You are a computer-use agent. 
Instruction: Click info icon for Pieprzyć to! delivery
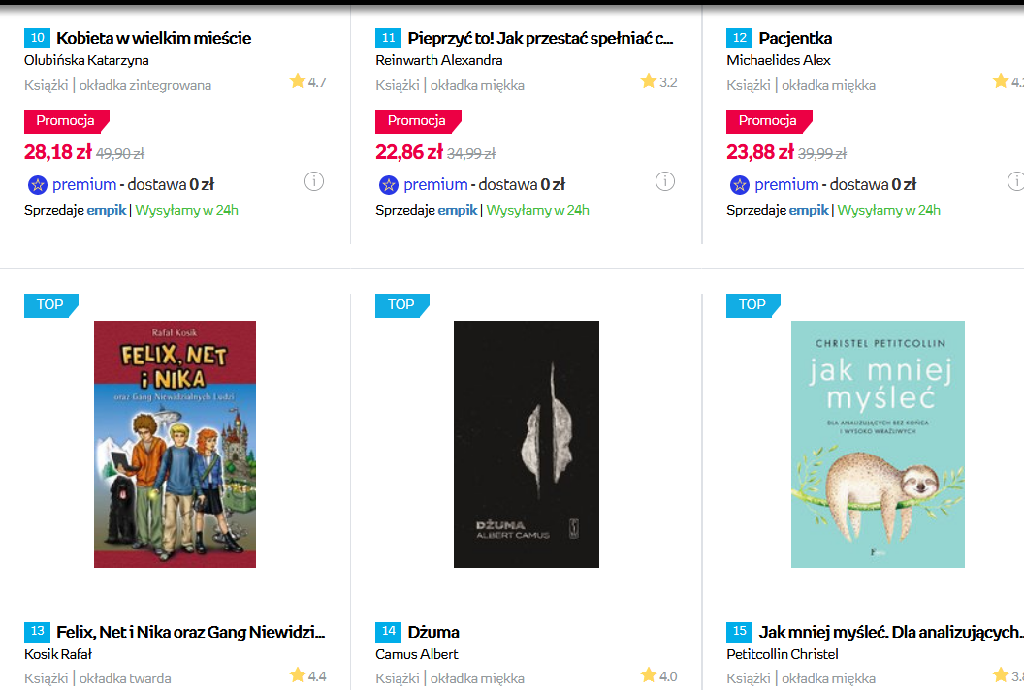[664, 181]
